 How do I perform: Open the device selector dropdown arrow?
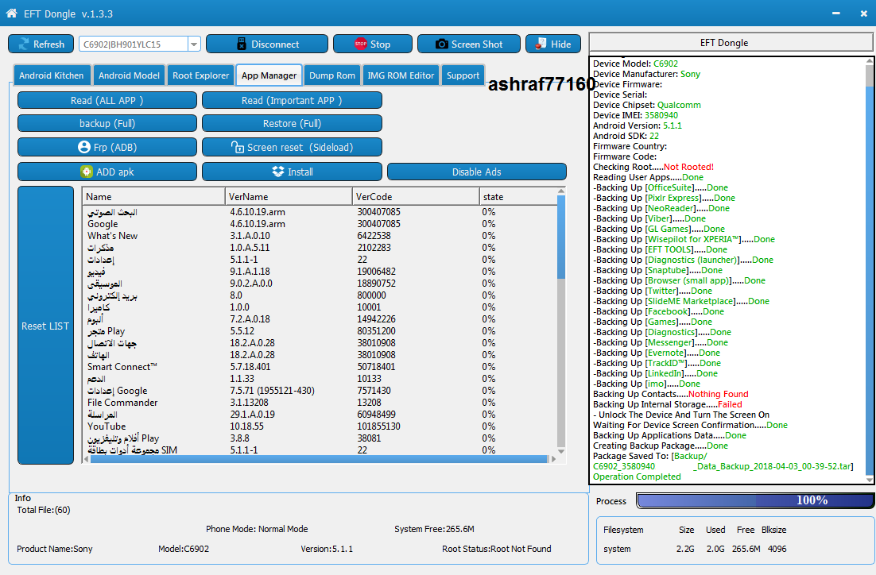pyautogui.click(x=194, y=44)
